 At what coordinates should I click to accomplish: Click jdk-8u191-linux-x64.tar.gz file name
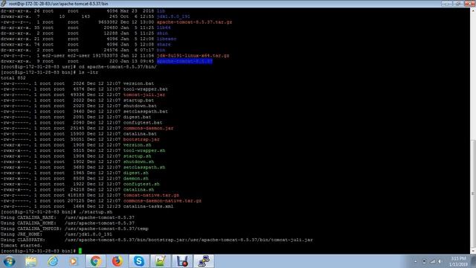coord(193,56)
